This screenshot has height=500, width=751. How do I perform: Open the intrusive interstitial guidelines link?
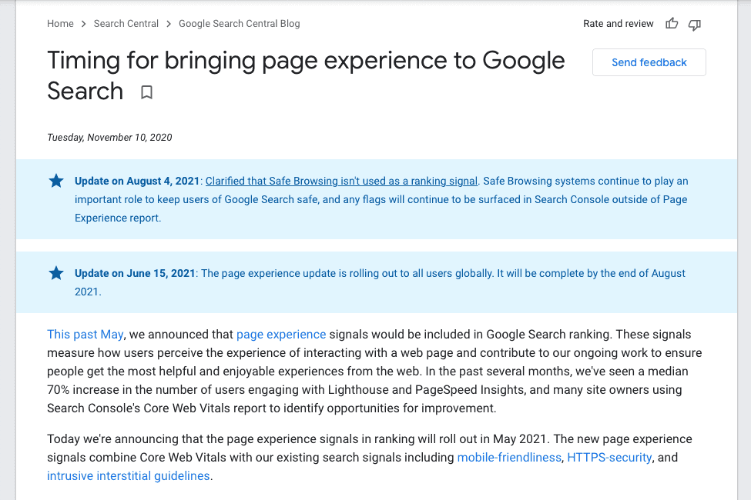(x=128, y=475)
